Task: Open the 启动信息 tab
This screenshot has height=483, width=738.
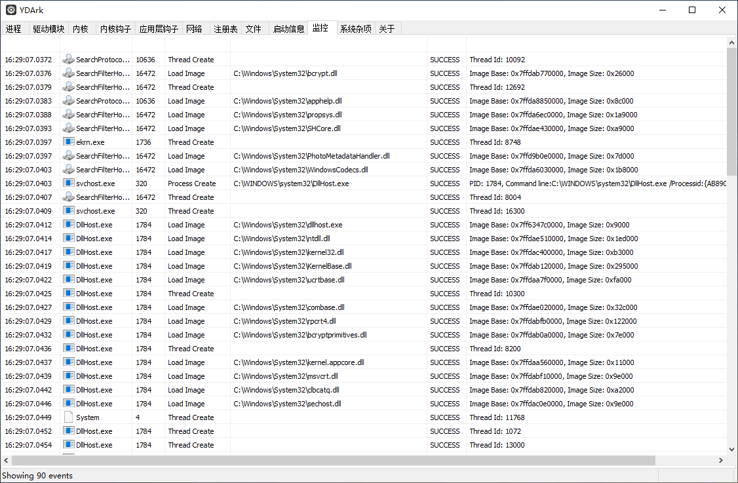Action: pyautogui.click(x=288, y=29)
